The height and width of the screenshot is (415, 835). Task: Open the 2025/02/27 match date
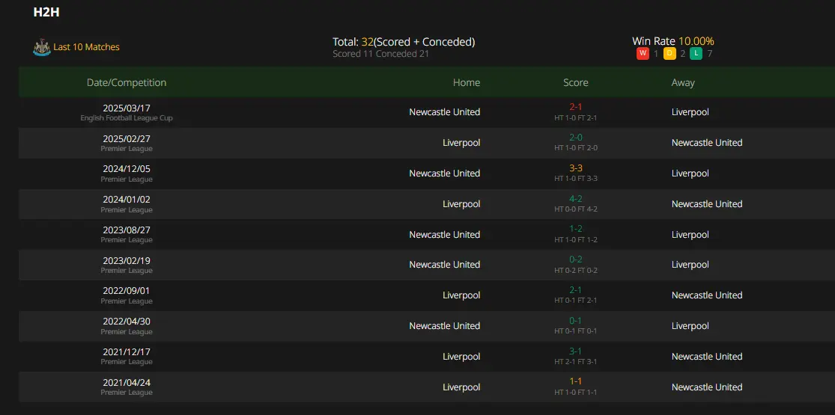[x=127, y=139]
